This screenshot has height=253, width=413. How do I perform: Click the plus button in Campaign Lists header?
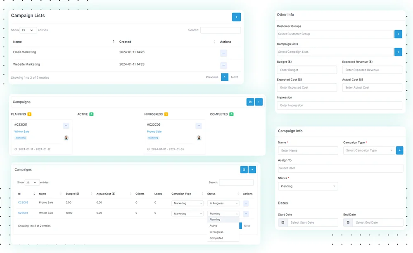click(x=236, y=17)
